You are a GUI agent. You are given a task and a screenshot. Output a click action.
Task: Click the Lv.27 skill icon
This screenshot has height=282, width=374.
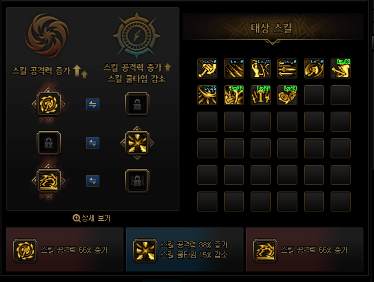[x=261, y=95]
